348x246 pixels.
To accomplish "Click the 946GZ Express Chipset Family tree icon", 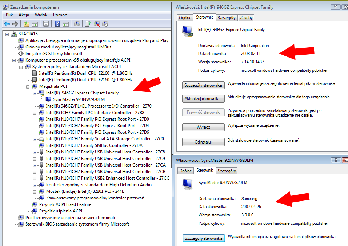I will pos(41,93).
